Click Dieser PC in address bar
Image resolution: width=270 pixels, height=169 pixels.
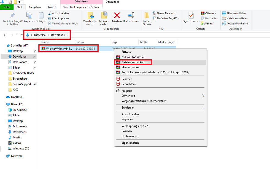tap(40, 35)
